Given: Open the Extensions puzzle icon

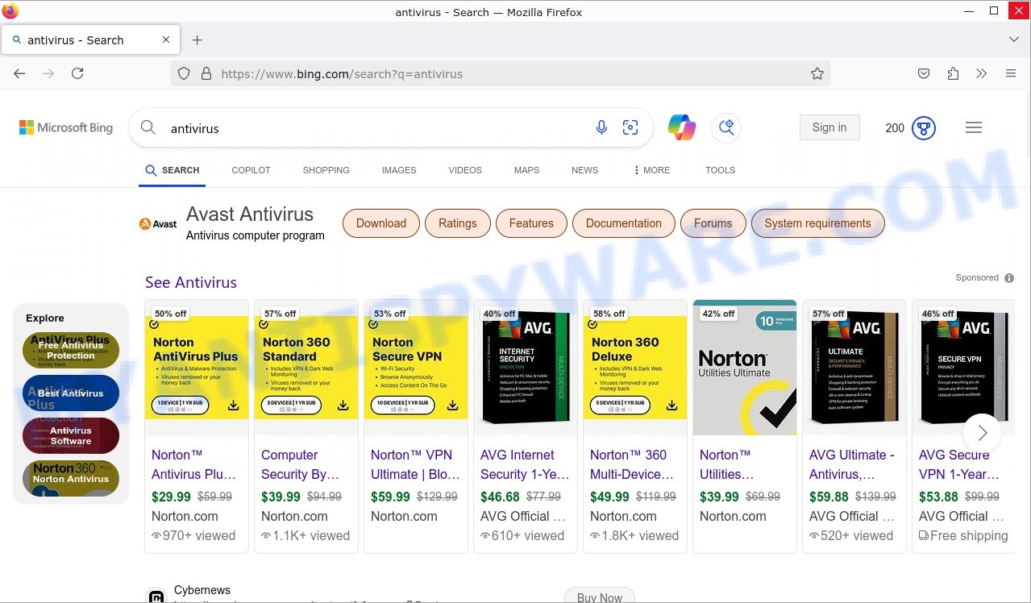Looking at the screenshot, I should coord(953,73).
